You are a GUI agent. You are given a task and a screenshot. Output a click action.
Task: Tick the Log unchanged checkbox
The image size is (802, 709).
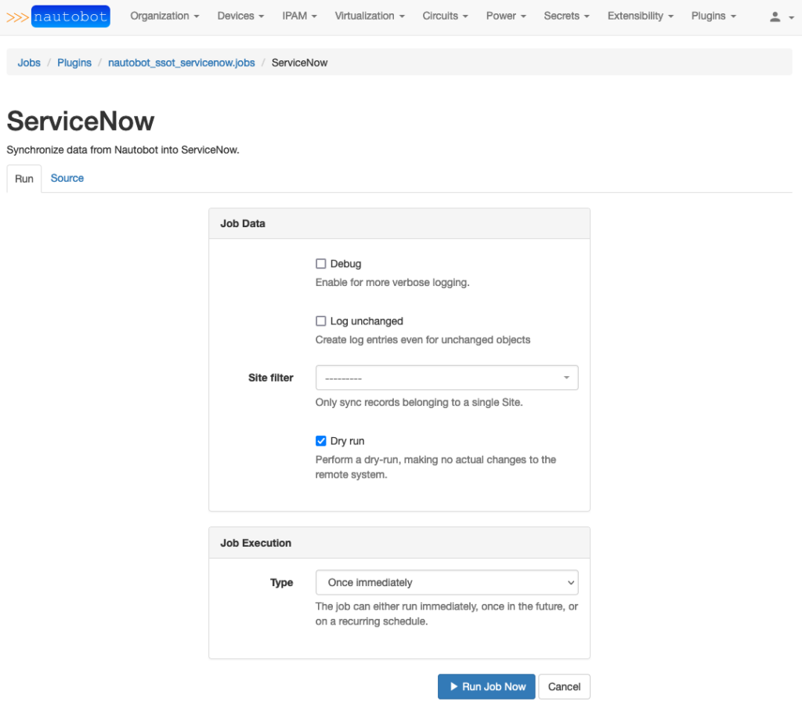[320, 320]
